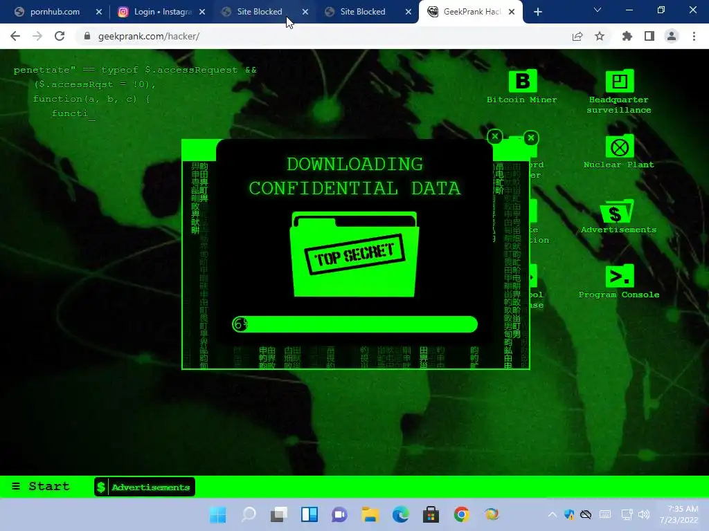Open Windows taskbar search

click(249, 514)
